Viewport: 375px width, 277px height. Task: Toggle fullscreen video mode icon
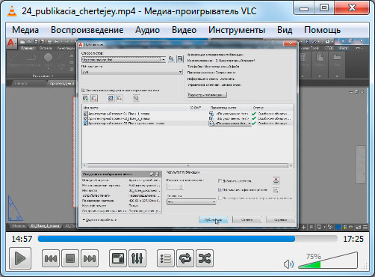[118, 258]
